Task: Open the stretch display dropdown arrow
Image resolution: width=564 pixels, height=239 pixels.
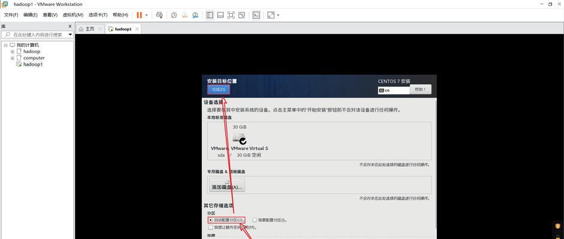Action: [x=278, y=15]
